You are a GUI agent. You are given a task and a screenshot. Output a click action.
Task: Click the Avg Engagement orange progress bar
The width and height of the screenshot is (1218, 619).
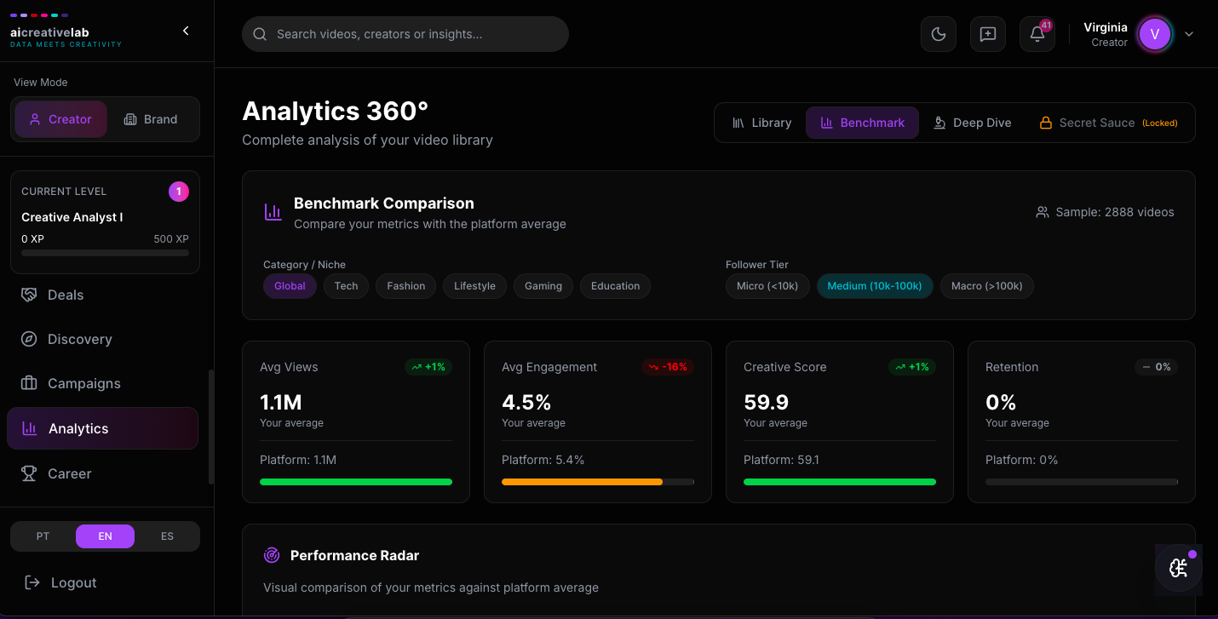tap(582, 482)
